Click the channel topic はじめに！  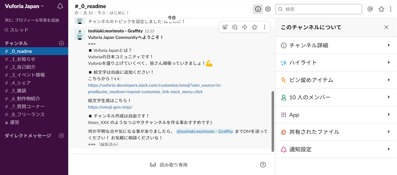(119, 13)
